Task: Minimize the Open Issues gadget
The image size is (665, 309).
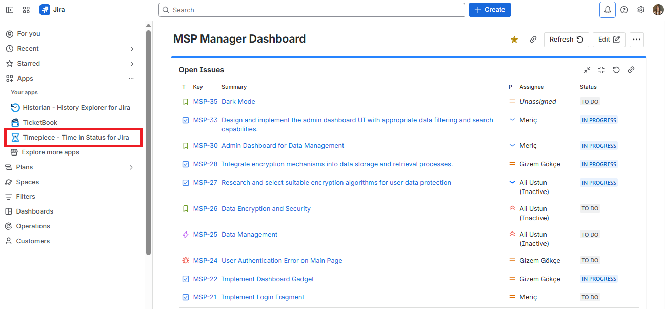Action: [x=587, y=70]
